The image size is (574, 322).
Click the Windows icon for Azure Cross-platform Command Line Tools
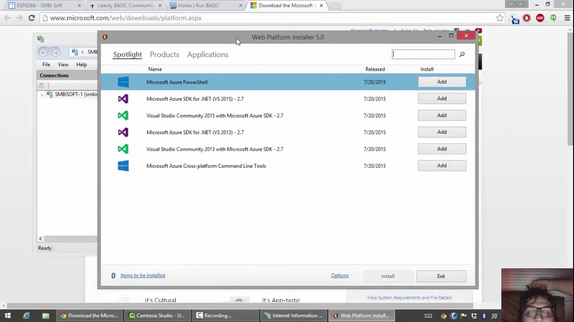(x=123, y=166)
